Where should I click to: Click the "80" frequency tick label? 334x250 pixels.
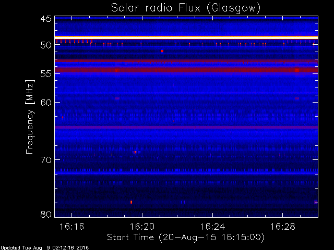pyautogui.click(x=46, y=214)
